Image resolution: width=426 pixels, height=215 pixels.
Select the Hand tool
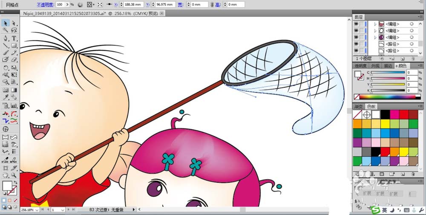(x=6, y=175)
